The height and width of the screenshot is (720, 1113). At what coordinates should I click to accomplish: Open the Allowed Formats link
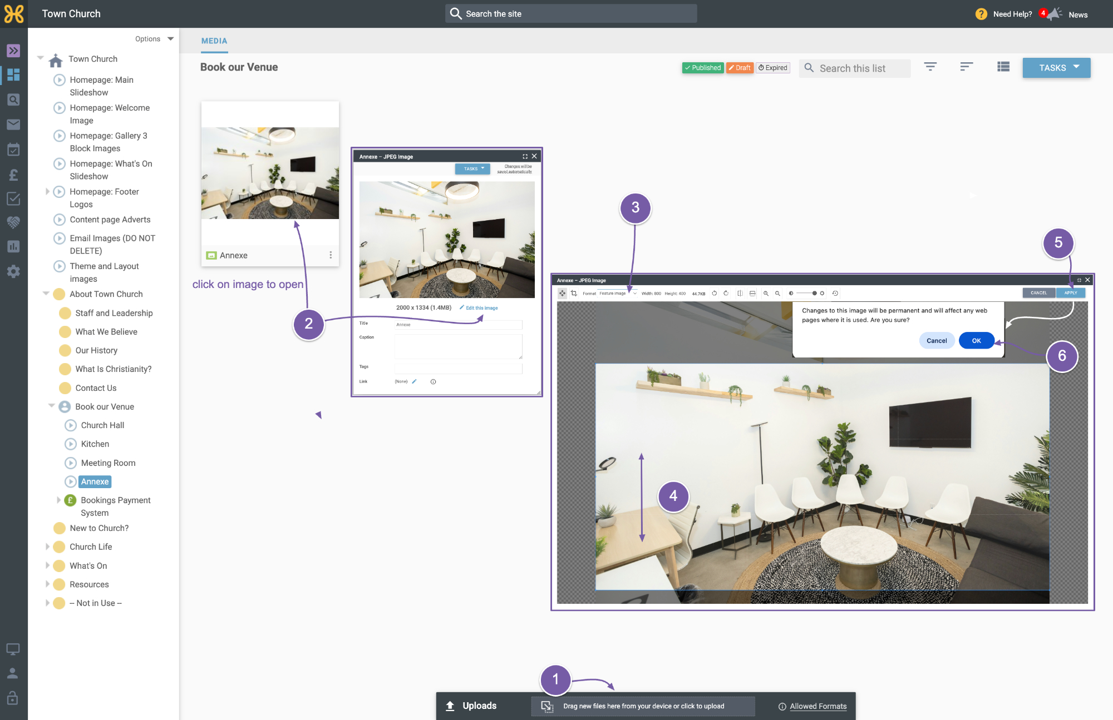point(818,706)
